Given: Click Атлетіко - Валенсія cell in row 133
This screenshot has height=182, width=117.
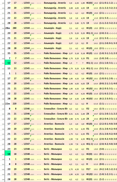Looking at the screenshot, I should [54, 124].
